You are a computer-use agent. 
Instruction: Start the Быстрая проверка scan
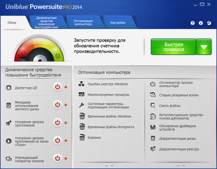[x=174, y=47]
